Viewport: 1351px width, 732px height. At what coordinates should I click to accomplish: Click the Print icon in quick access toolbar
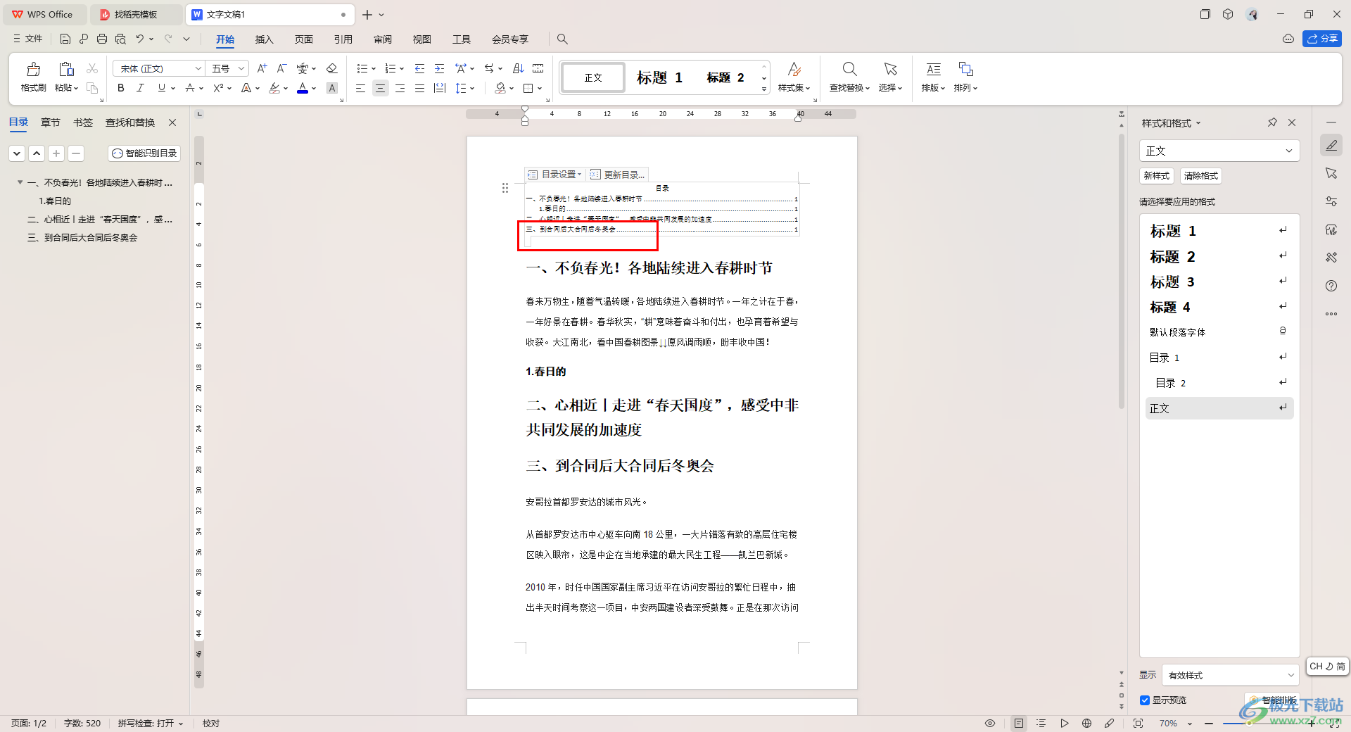click(102, 39)
